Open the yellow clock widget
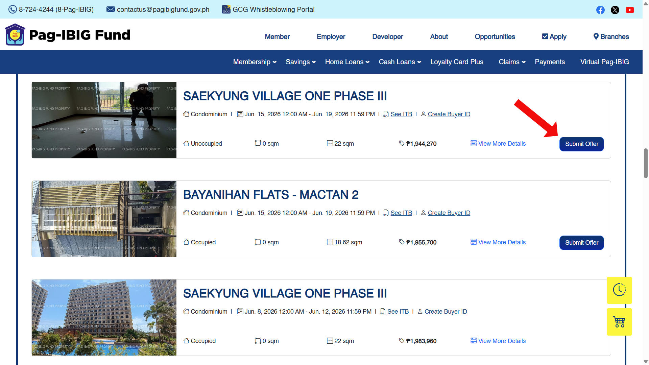Viewport: 649px width, 365px height. point(619,290)
